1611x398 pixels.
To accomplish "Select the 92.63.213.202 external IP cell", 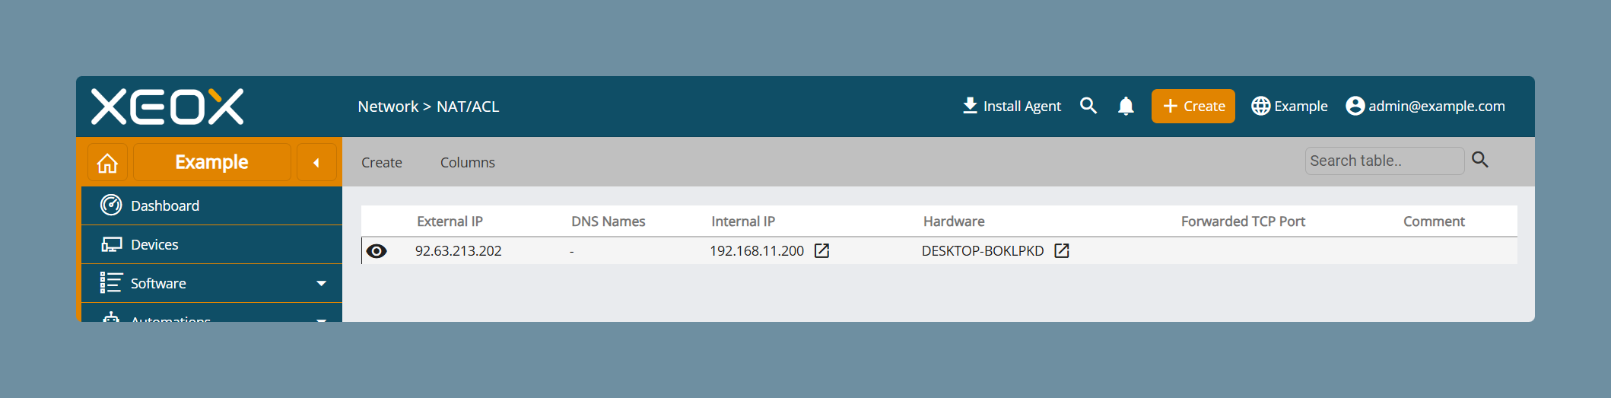I will click(x=459, y=251).
